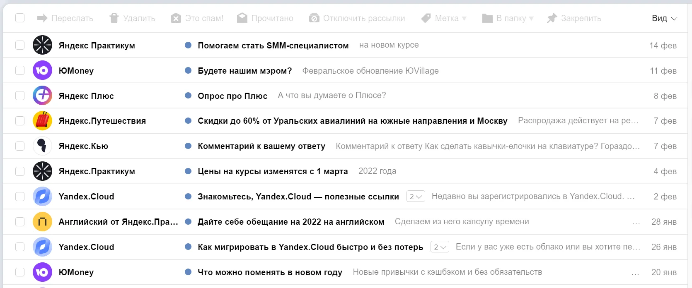The height and width of the screenshot is (288, 692).
Task: Toggle unread dot on Опрос про Плюс email
Action: [x=188, y=96]
